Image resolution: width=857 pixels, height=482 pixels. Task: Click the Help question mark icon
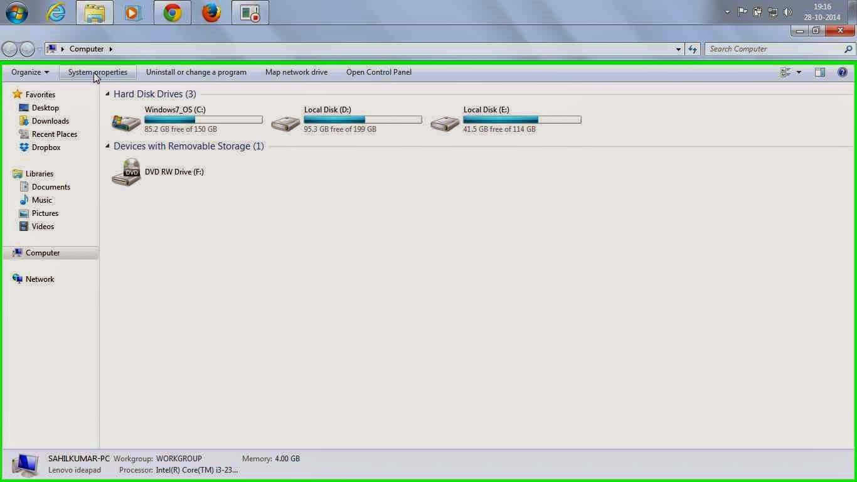[x=843, y=72]
